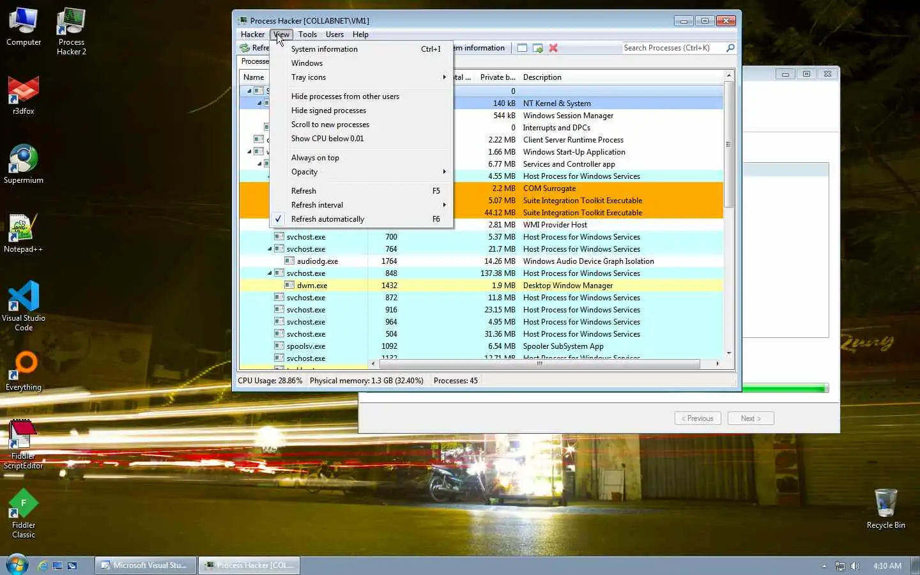Expand the Opacity submenu

(362, 172)
